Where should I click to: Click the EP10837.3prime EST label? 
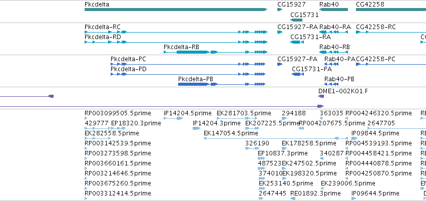[283, 153]
